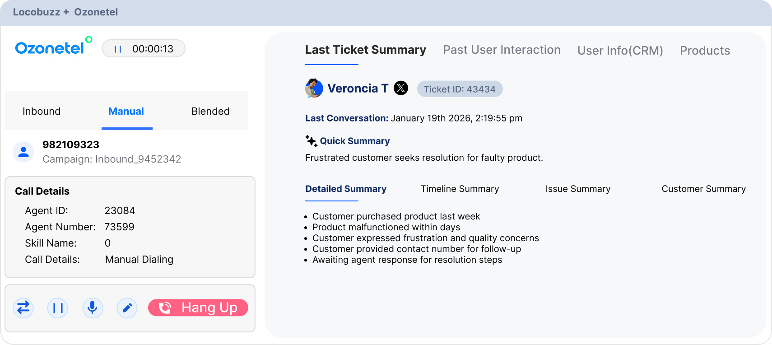Click the call transfer arrows icon
Viewport: 772px width, 345px height.
coord(23,308)
